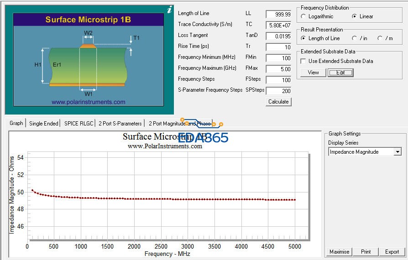This screenshot has height=260, width=408.
Task: Switch to the Graph tab
Action: point(16,123)
